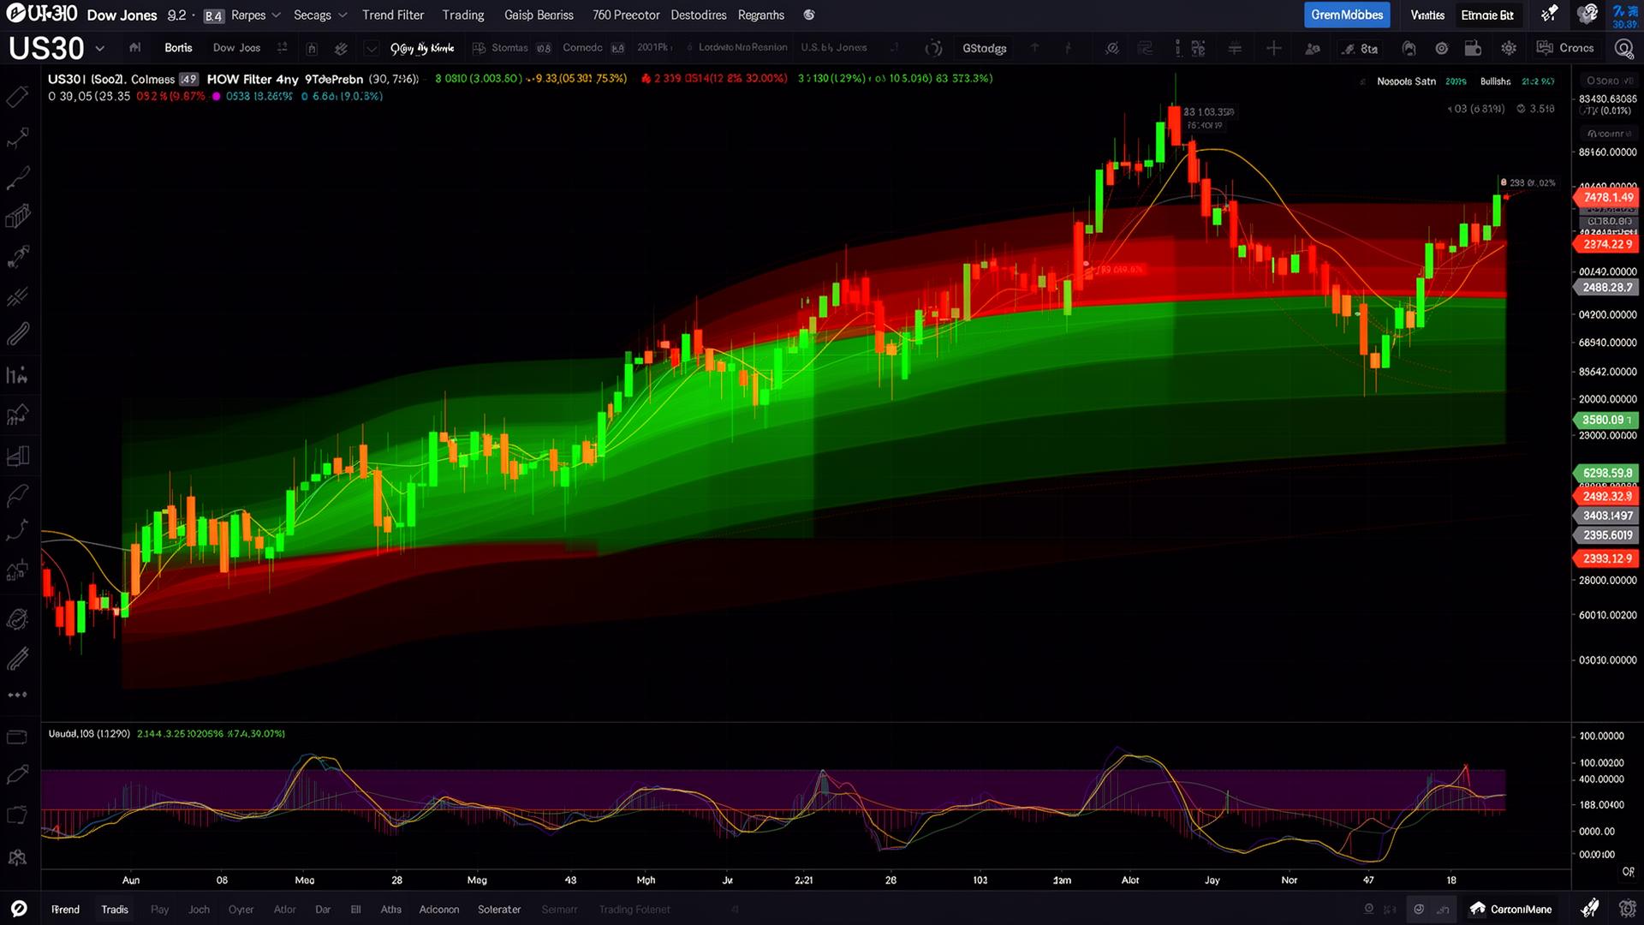Expand the US30 symbol dropdown
Image resolution: width=1644 pixels, height=925 pixels.
100,49
